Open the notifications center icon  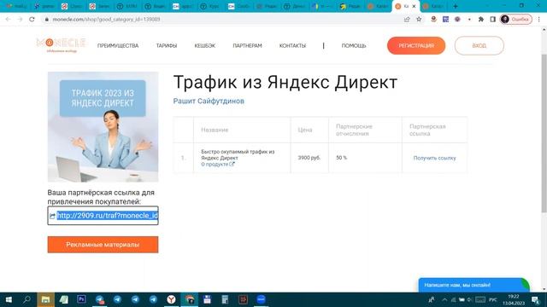pyautogui.click(x=536, y=299)
